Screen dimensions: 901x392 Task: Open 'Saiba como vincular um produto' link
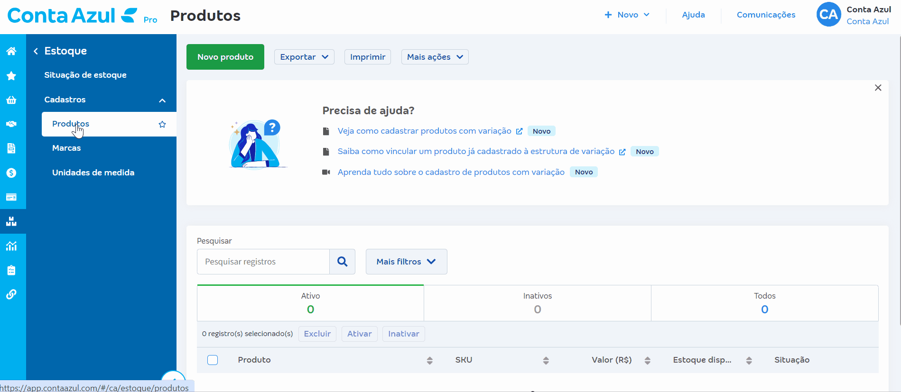point(476,152)
